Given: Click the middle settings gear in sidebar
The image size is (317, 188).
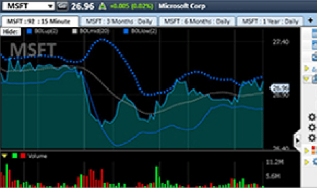Looking at the screenshot, I should 312,127.
